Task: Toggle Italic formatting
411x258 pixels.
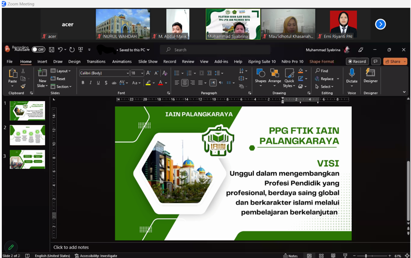Action: coord(91,83)
